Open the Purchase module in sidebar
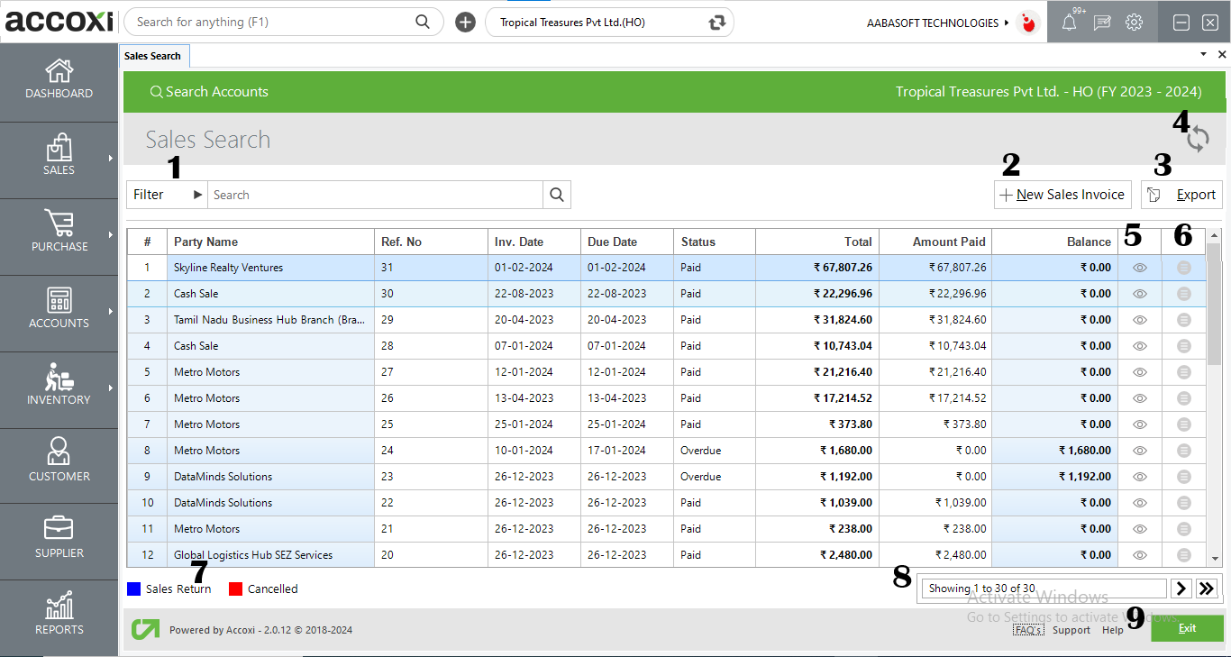The width and height of the screenshot is (1231, 657). click(59, 233)
